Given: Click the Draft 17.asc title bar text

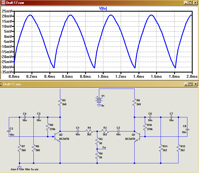Looking at the screenshot, I should 12,84.
